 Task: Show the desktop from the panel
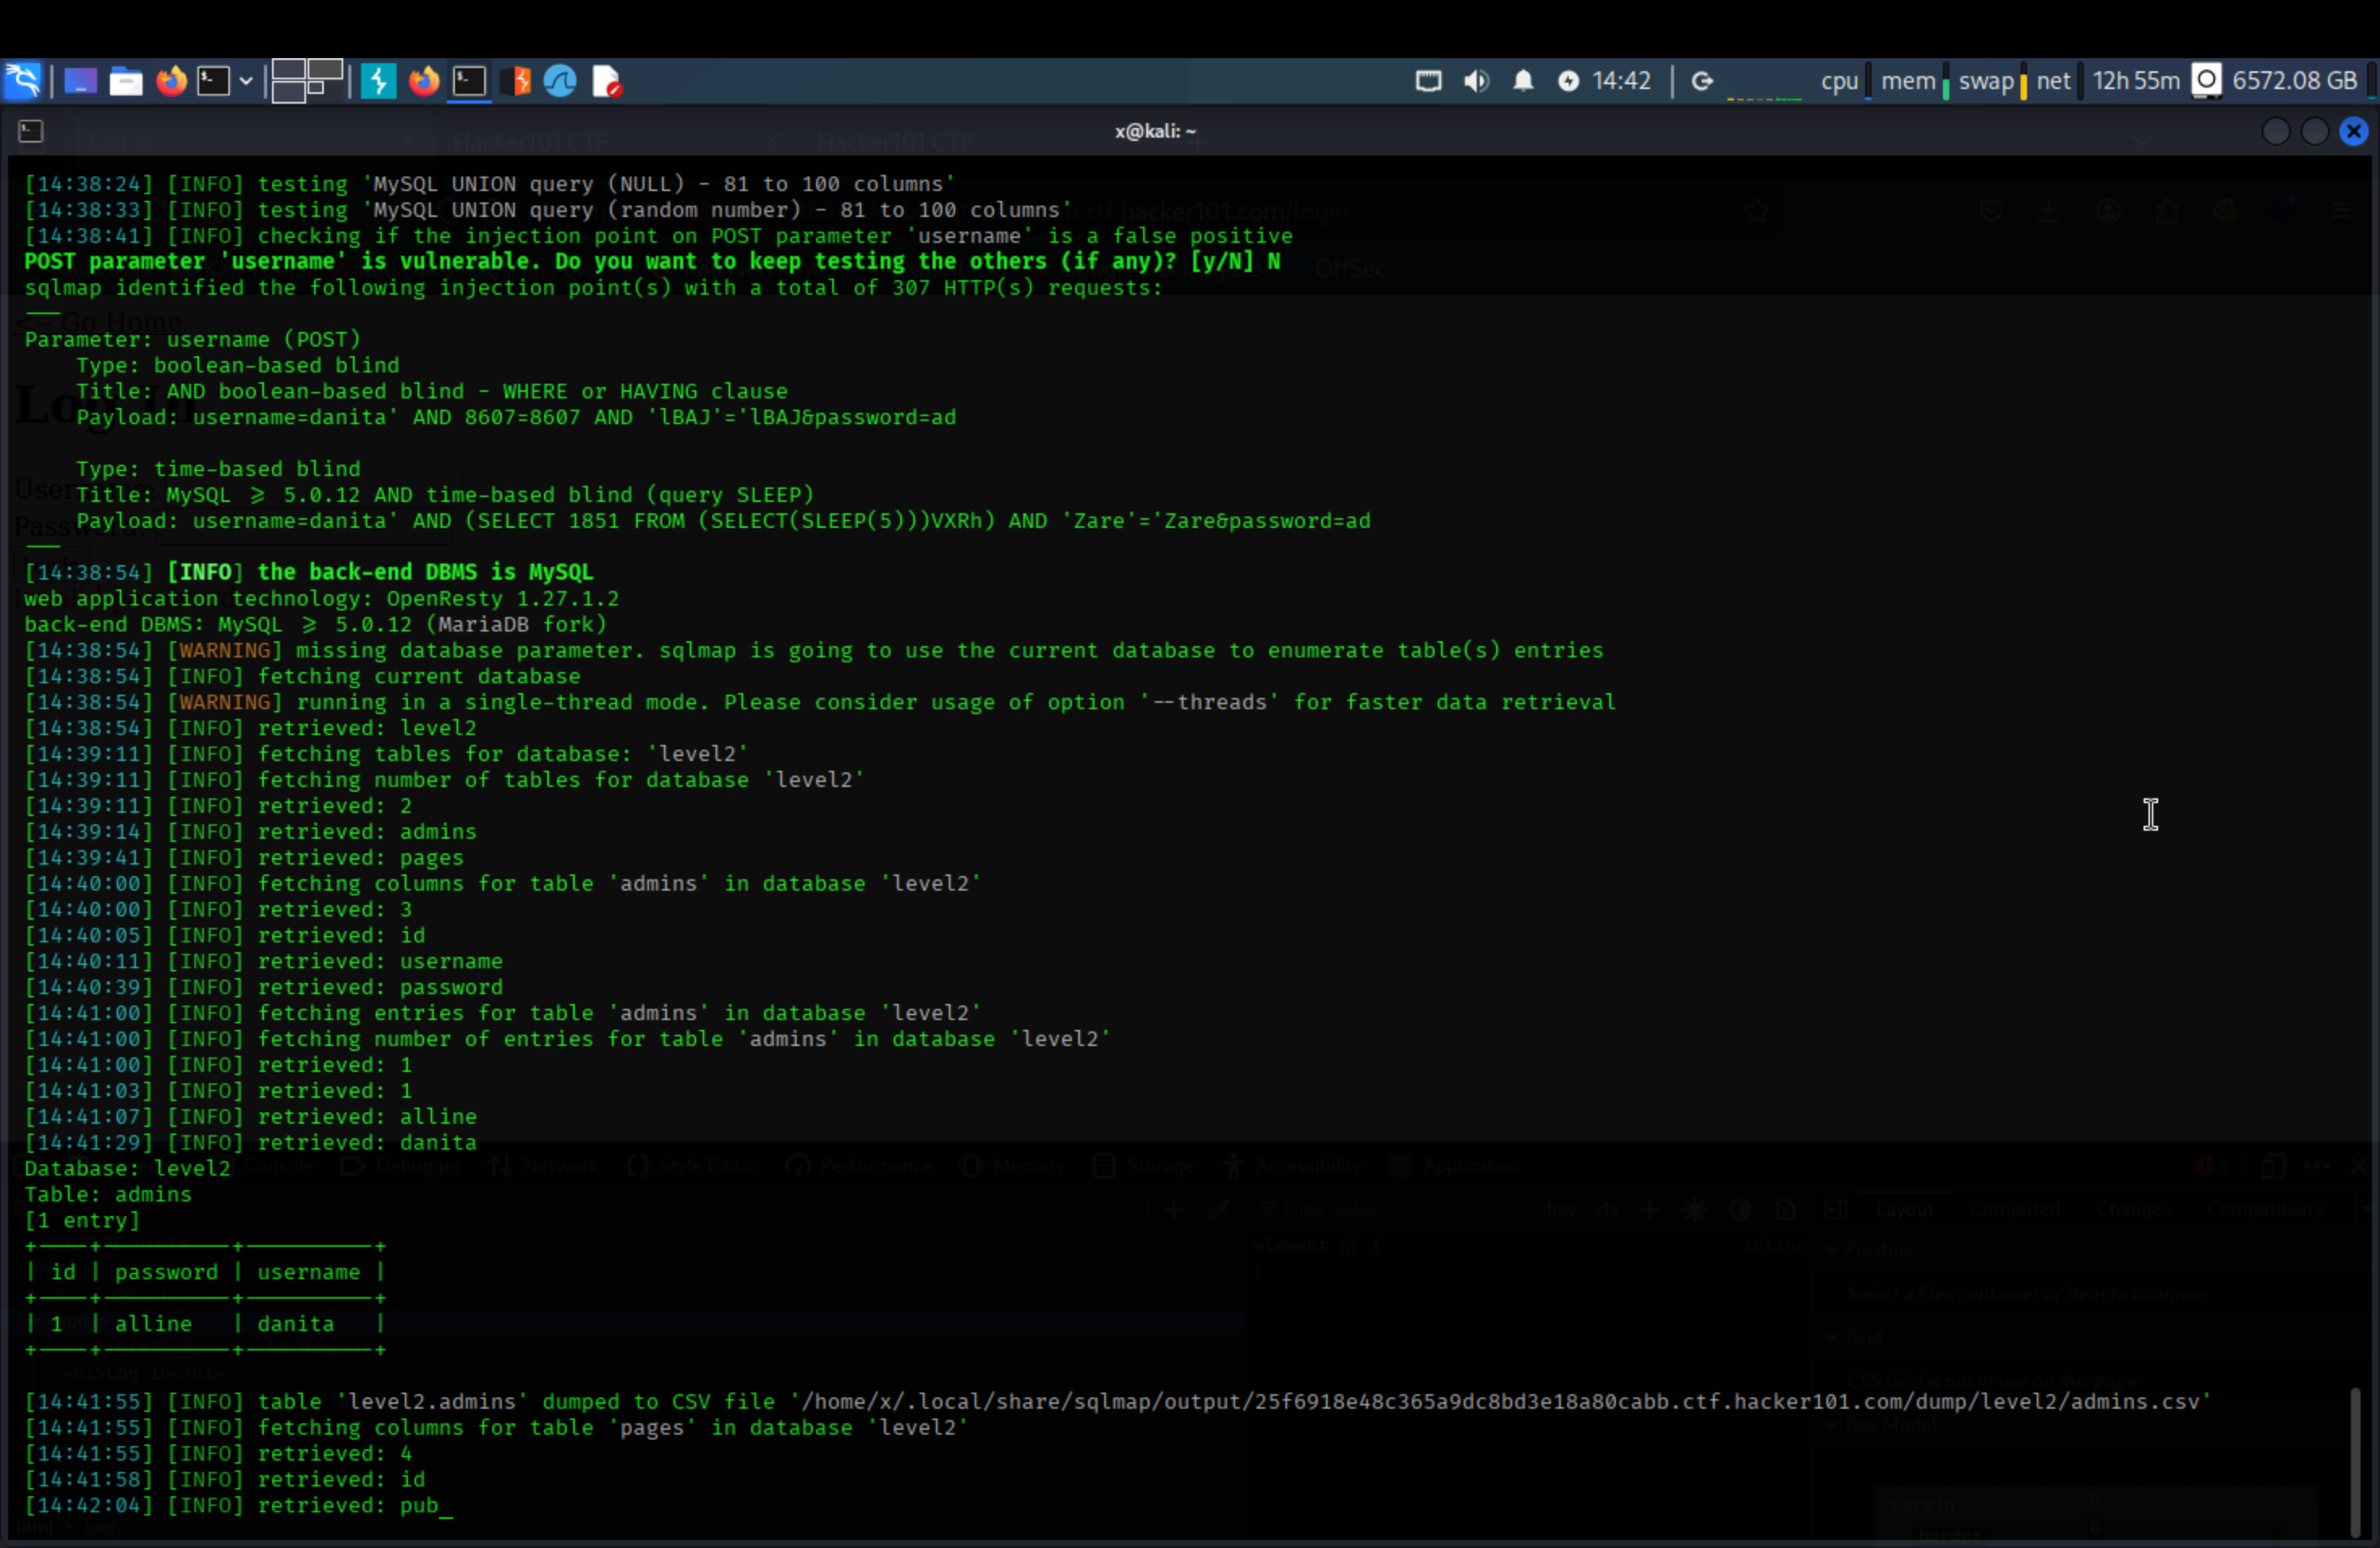[80, 81]
